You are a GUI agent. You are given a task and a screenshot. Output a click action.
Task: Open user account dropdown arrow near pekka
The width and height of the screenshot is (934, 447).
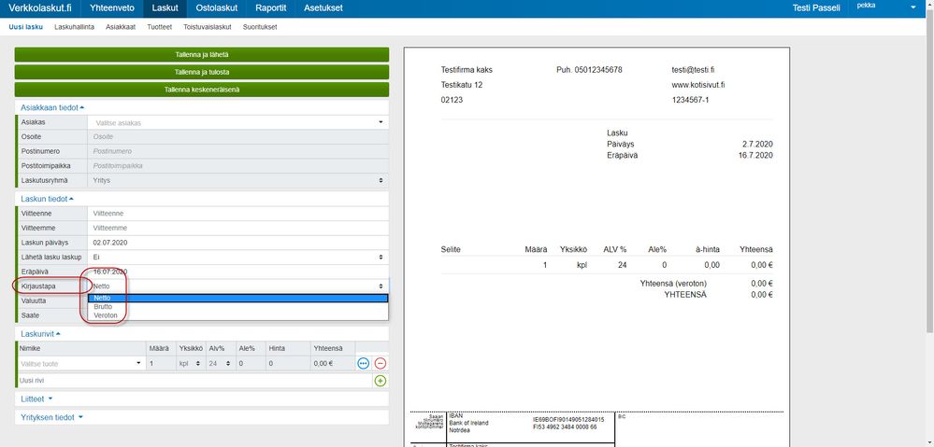click(x=913, y=7)
